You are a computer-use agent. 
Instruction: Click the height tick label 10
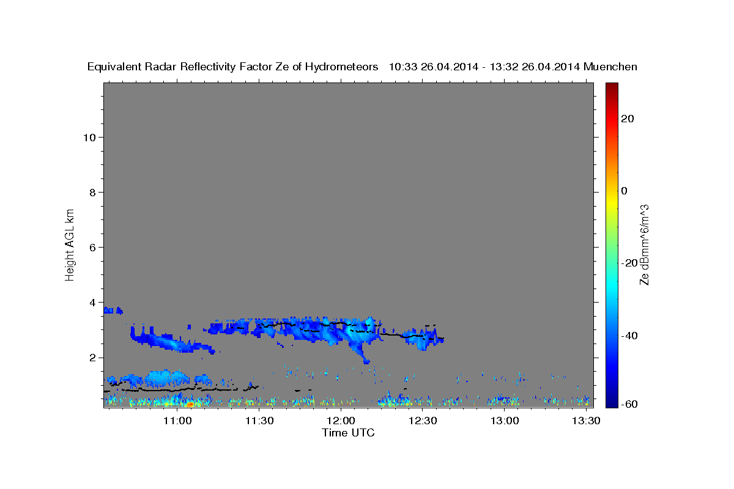[89, 137]
